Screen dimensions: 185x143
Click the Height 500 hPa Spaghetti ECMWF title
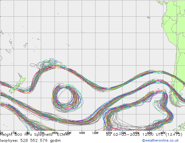[x=35, y=135]
